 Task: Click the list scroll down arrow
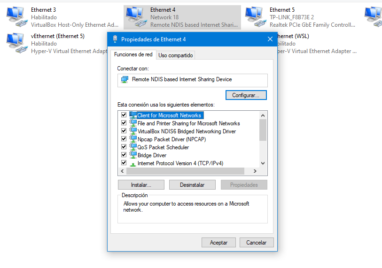[263, 163]
